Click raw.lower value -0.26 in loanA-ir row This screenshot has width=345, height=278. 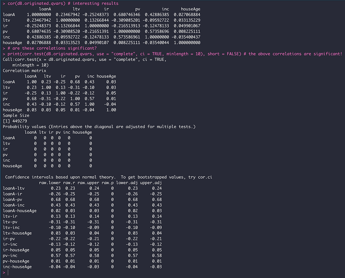(x=55, y=194)
